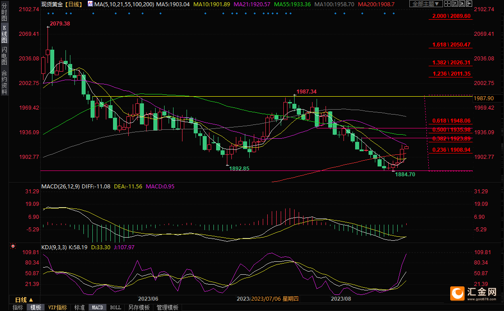Switch to the 指标 bottom tab
This screenshot has height=311, width=504.
(x=18, y=307)
